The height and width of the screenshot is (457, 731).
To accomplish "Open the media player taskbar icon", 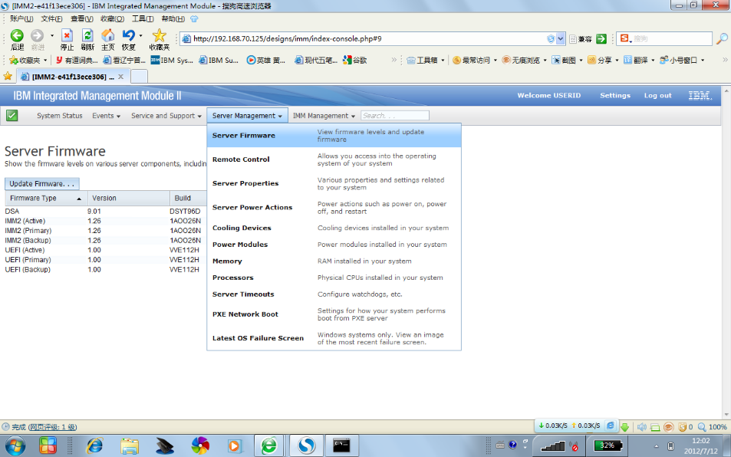I will 235,445.
